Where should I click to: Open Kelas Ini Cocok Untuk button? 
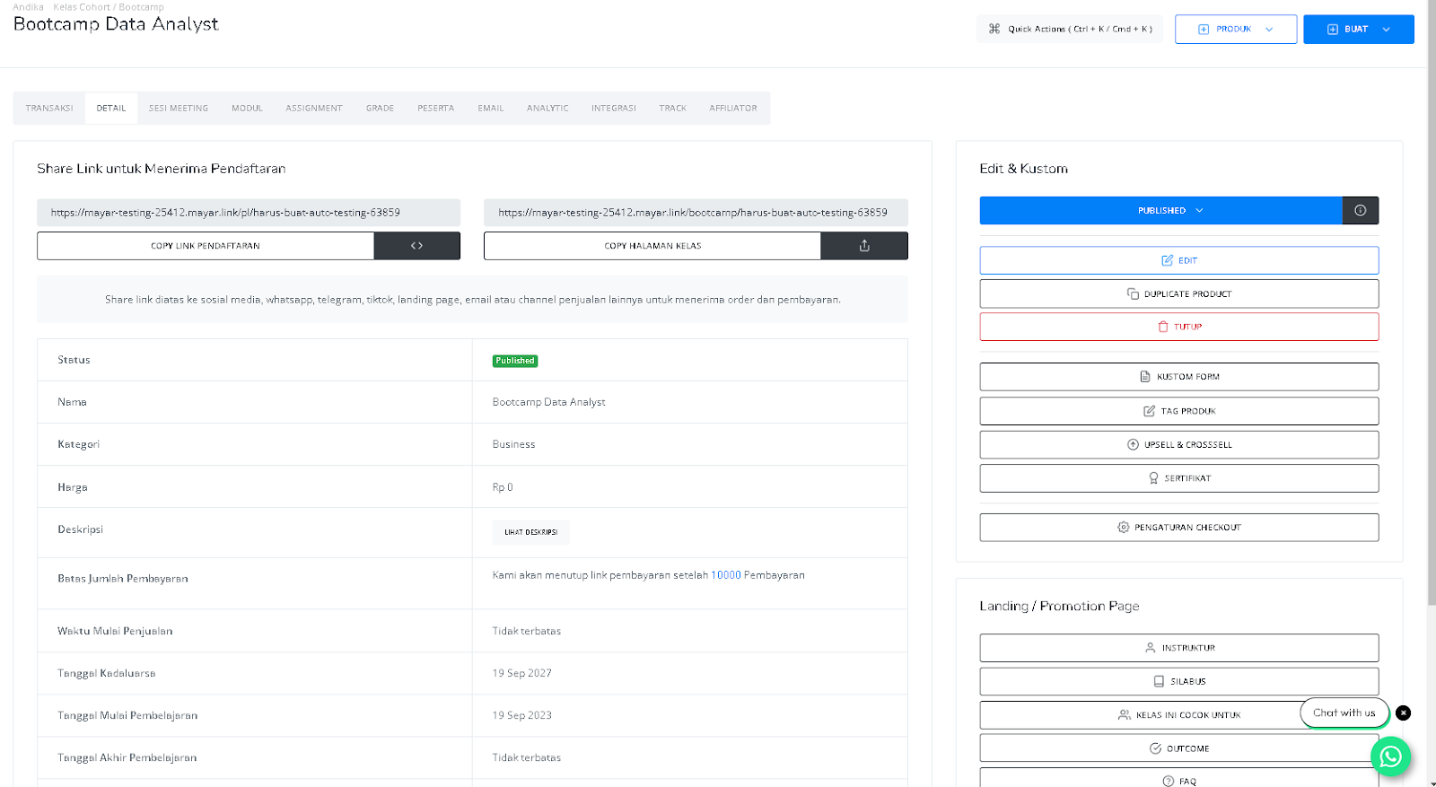[1179, 715]
